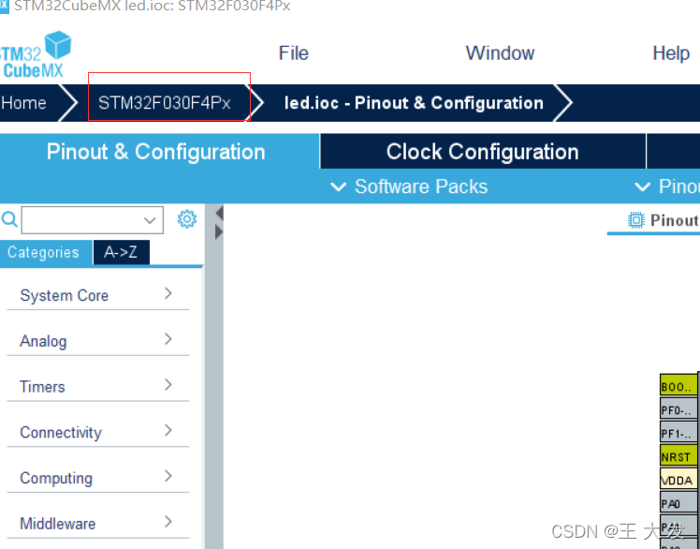This screenshot has width=700, height=549.
Task: Open the peripheral search combo box dropdown
Action: click(x=150, y=220)
